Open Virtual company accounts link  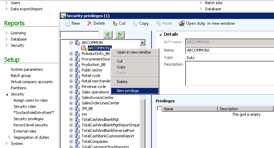[32, 82]
